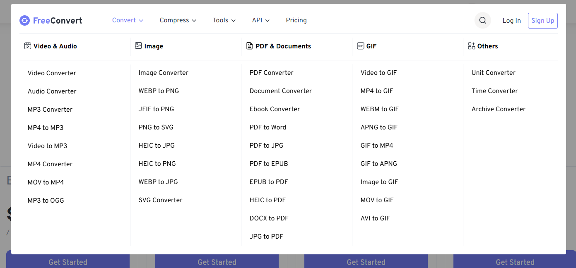Image resolution: width=576 pixels, height=268 pixels.
Task: Click the Others category grid icon
Action: pos(471,46)
